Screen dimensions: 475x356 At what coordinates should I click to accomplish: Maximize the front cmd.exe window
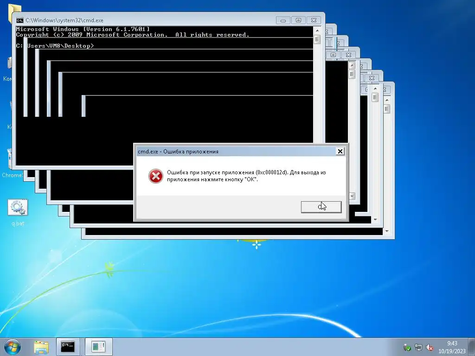coord(298,20)
